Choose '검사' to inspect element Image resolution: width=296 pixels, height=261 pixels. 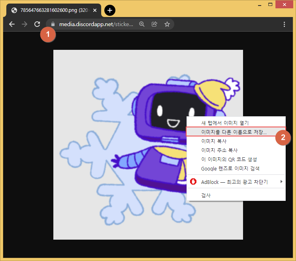pos(236,195)
